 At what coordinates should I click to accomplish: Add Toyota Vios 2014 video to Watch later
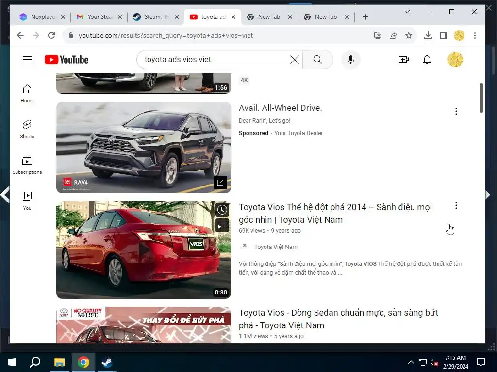tap(222, 210)
